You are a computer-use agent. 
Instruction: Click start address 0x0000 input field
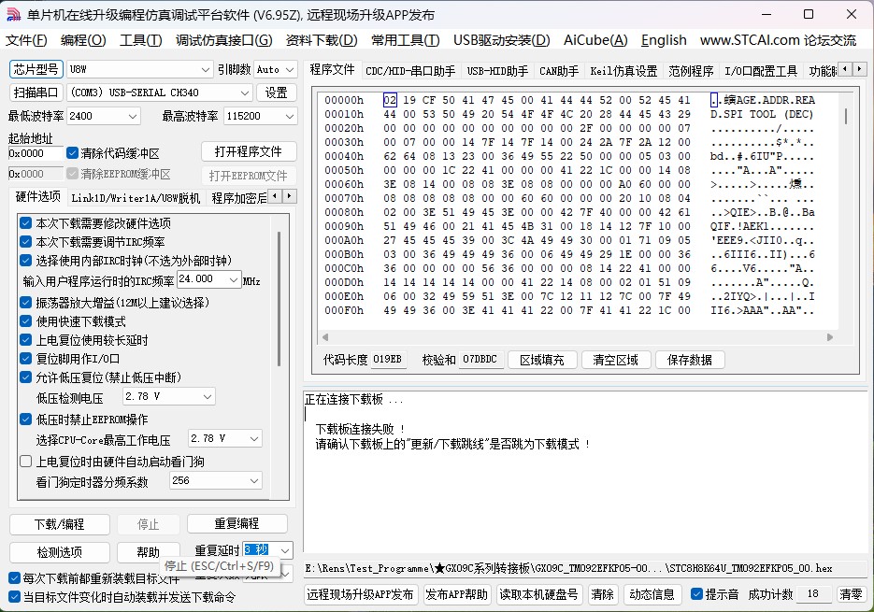click(x=36, y=152)
